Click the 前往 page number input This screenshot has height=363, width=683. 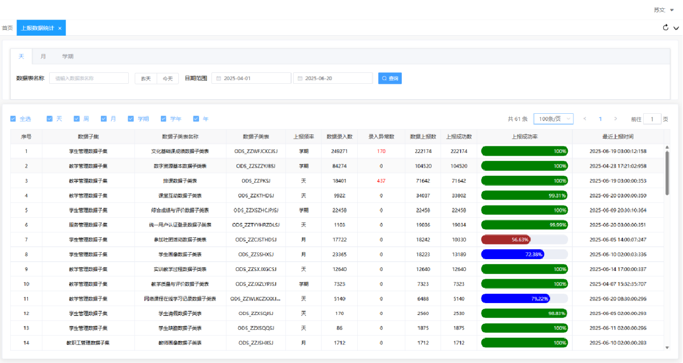[652, 119]
